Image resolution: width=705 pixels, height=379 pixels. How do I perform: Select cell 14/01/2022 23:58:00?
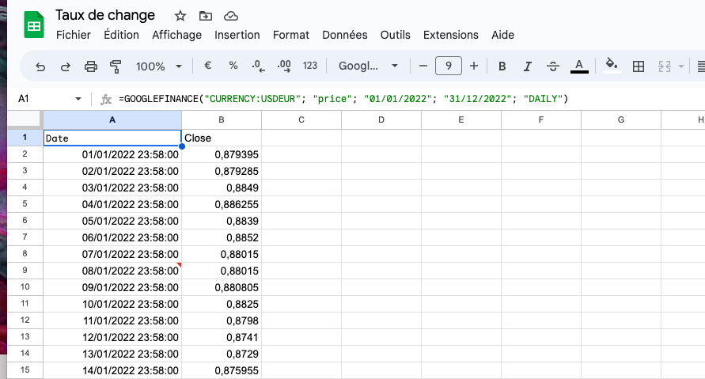pyautogui.click(x=112, y=370)
